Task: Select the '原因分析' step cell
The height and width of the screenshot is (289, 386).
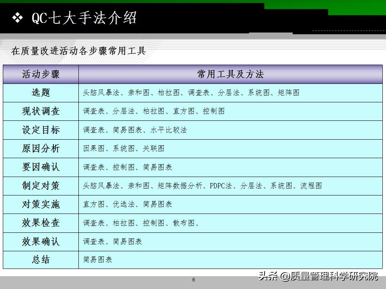Action: pos(41,149)
